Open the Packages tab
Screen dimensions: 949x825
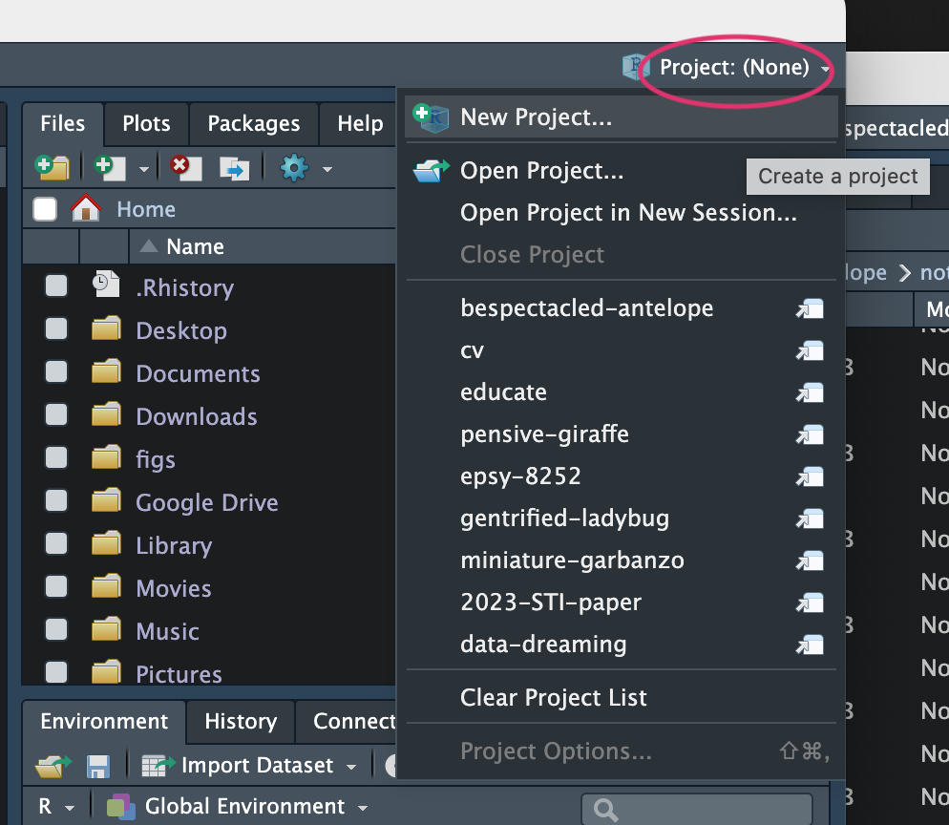[x=253, y=124]
